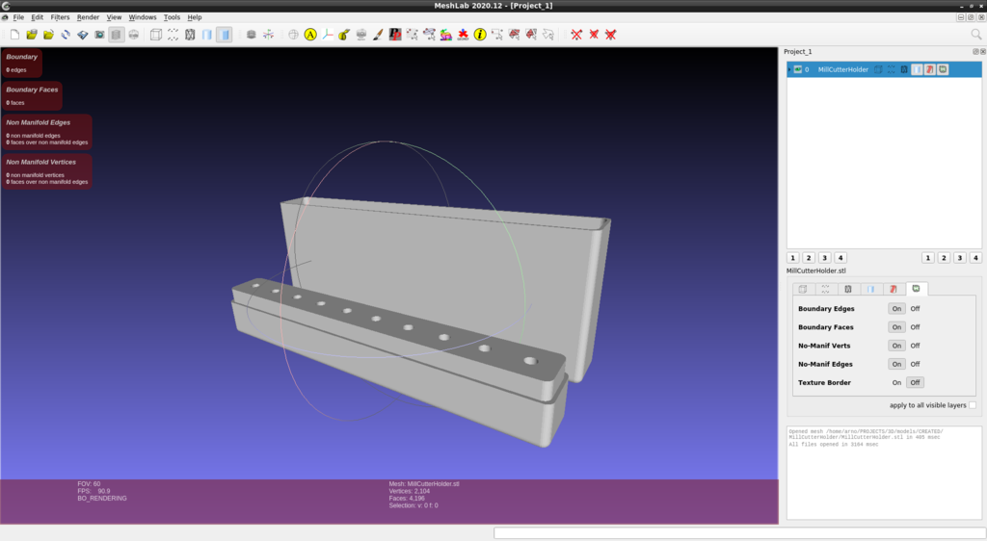Viewport: 987px width, 541px height.
Task: Open the yellow A Align tool
Action: click(310, 35)
